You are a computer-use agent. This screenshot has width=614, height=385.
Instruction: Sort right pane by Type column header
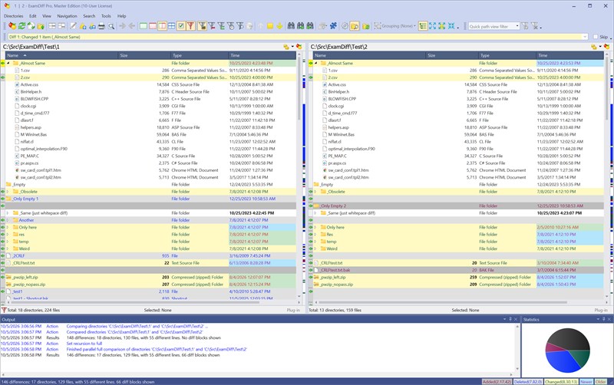(507, 55)
